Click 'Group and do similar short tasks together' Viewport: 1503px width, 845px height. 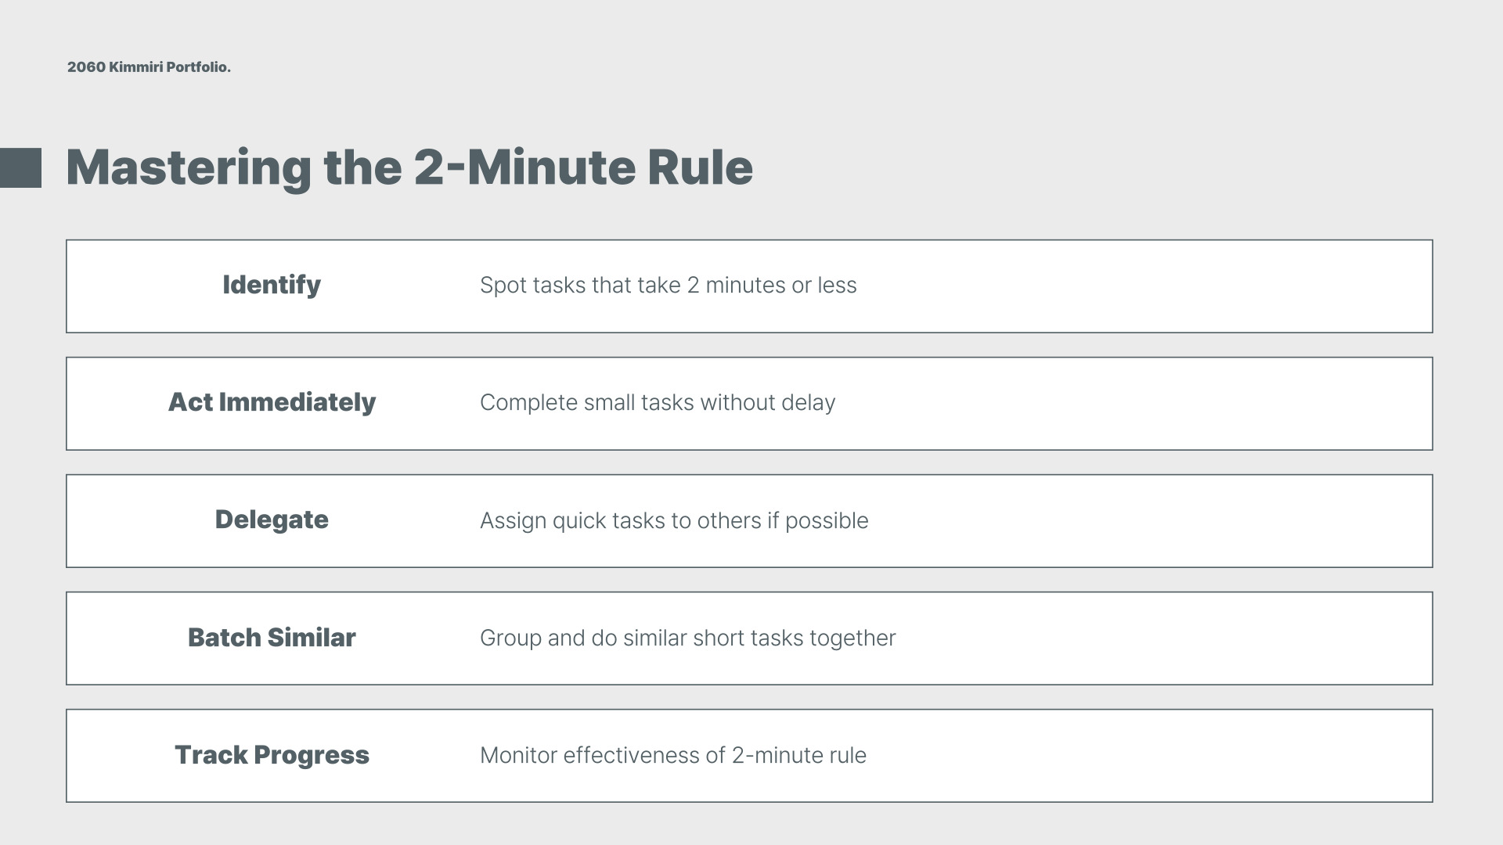point(687,638)
